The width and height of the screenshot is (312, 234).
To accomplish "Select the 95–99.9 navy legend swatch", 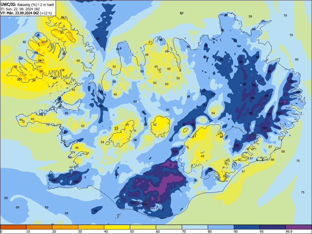I will coord(273,227).
